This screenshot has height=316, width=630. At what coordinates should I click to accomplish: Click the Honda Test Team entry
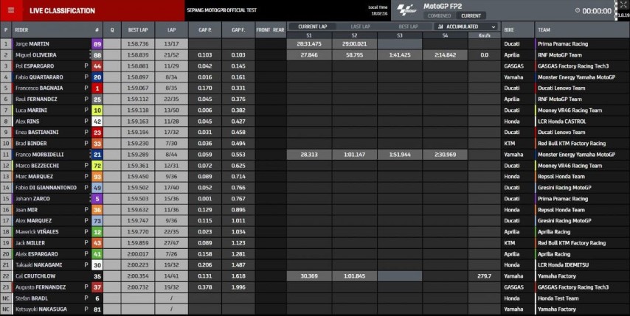pos(558,298)
